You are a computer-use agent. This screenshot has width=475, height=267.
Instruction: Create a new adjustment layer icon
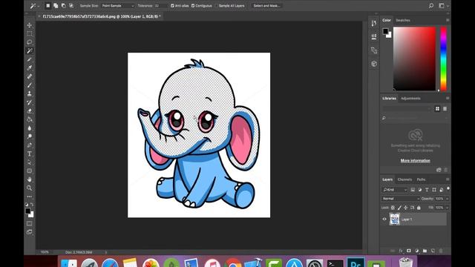coord(417,251)
